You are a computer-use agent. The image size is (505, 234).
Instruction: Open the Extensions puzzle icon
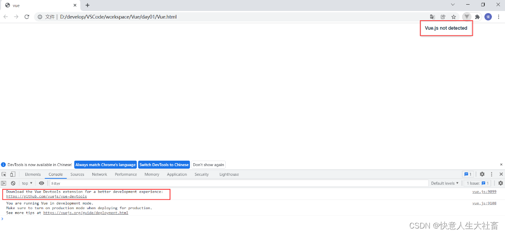click(x=477, y=17)
